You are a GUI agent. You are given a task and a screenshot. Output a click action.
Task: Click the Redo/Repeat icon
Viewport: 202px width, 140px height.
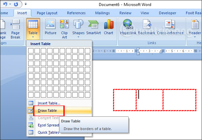(16, 4)
